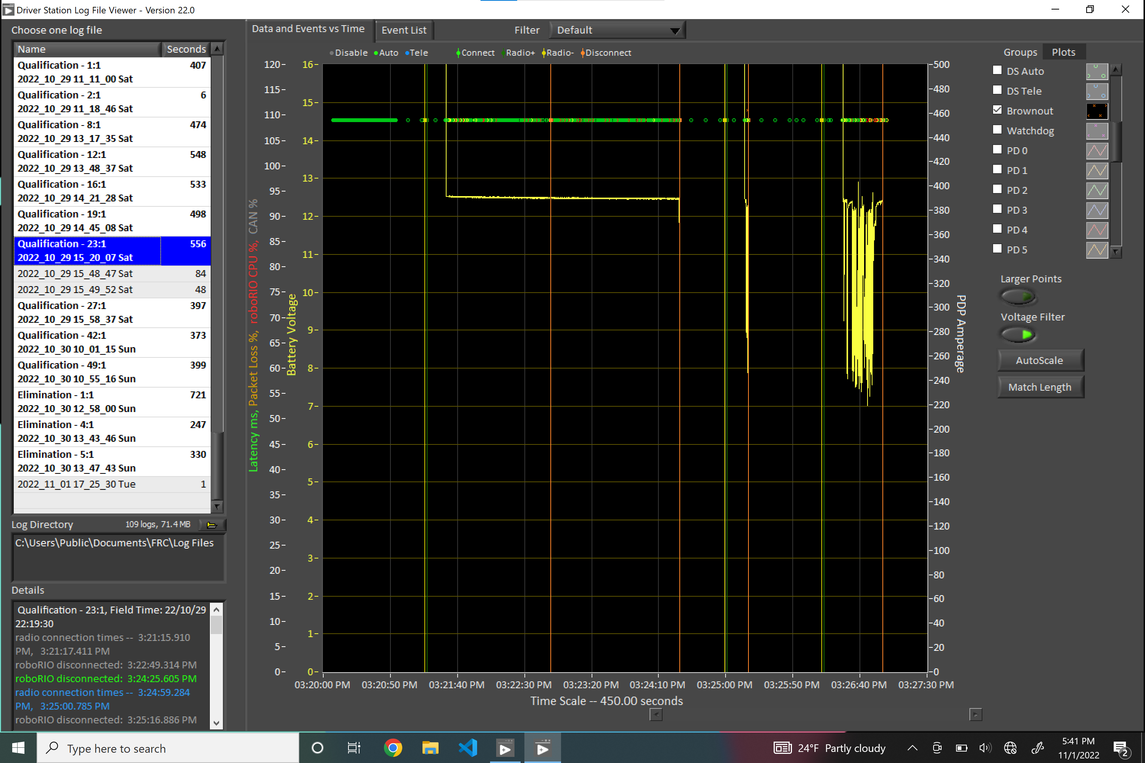Click the Windows taskbar search box
The width and height of the screenshot is (1145, 763).
(168, 748)
